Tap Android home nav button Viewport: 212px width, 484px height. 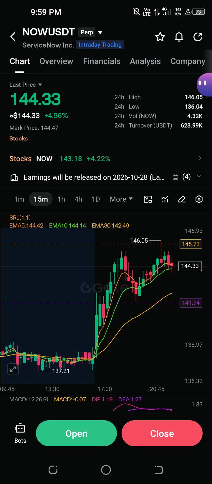pos(106,470)
